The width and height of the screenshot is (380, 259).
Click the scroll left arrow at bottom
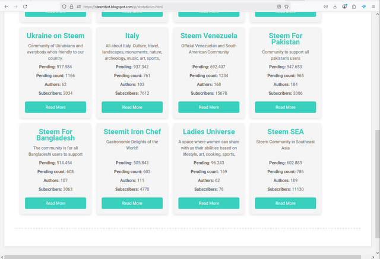click(2, 257)
